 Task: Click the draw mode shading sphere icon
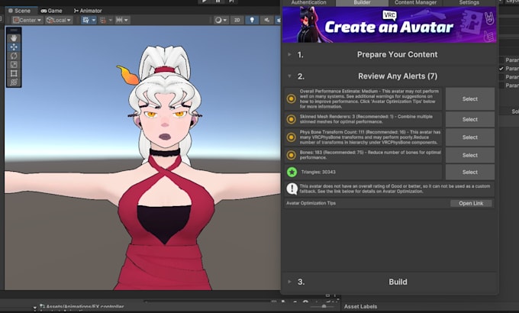pos(218,20)
